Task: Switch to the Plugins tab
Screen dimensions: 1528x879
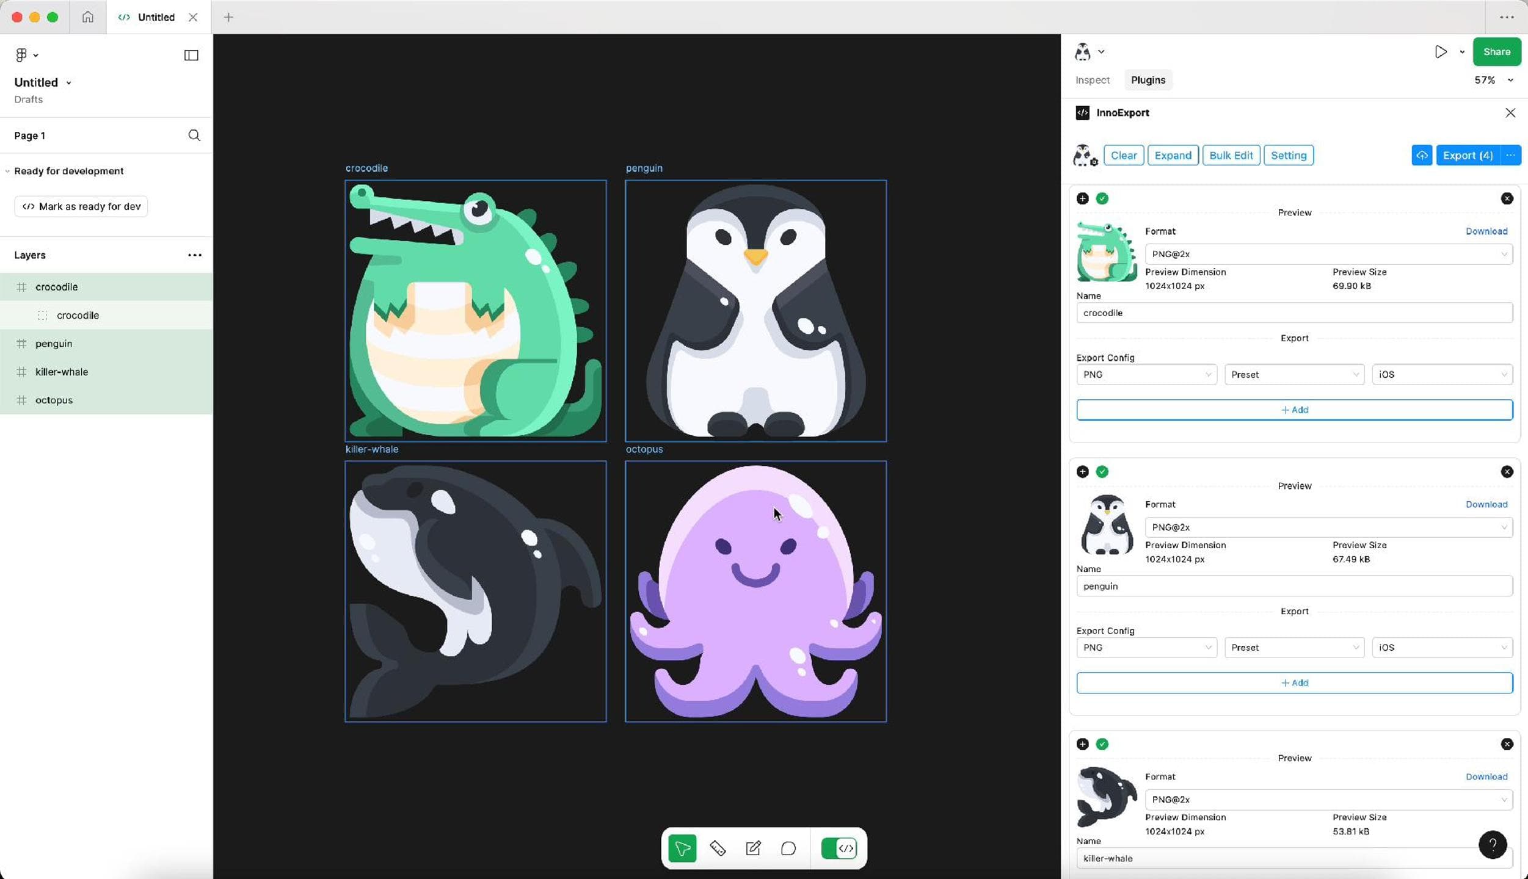Action: click(1148, 80)
